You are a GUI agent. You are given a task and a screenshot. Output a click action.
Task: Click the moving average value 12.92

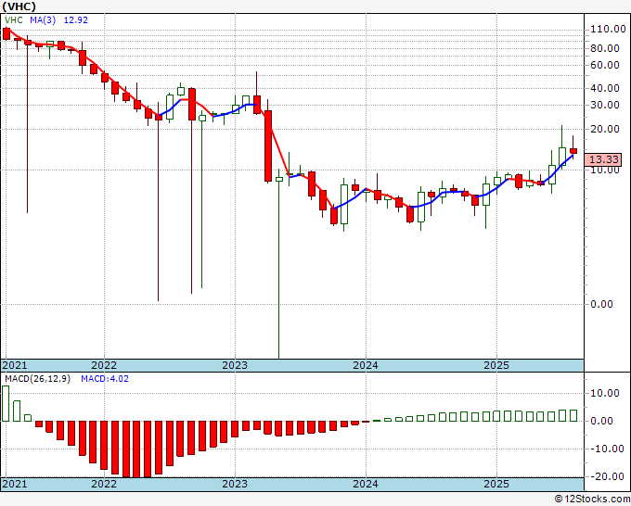[76, 20]
